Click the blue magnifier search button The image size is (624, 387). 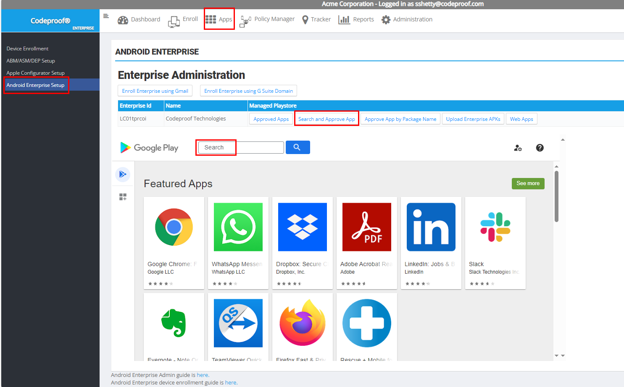298,147
